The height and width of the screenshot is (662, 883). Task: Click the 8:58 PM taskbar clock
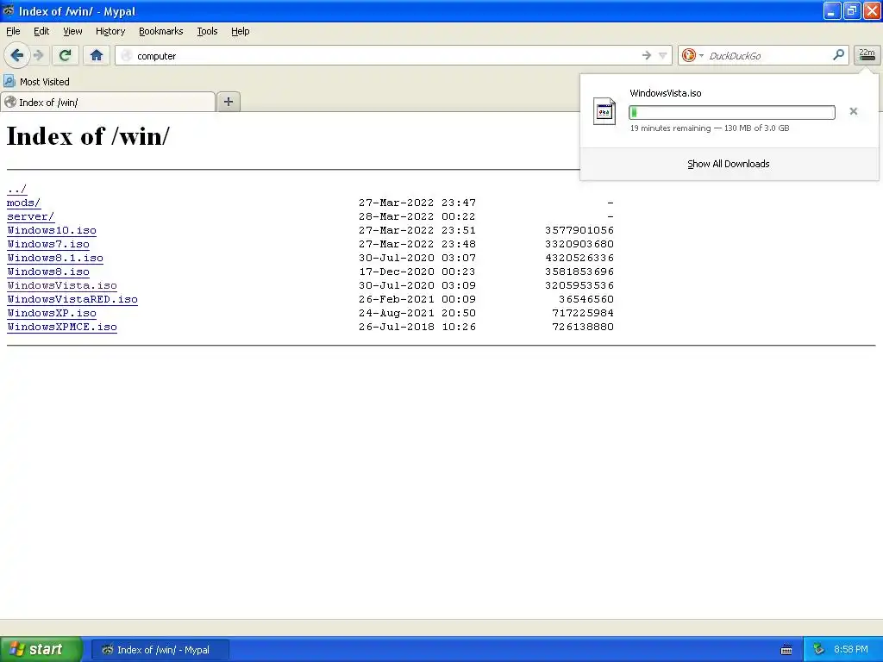pos(851,650)
